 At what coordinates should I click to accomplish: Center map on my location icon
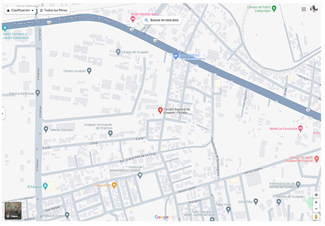[316, 195]
